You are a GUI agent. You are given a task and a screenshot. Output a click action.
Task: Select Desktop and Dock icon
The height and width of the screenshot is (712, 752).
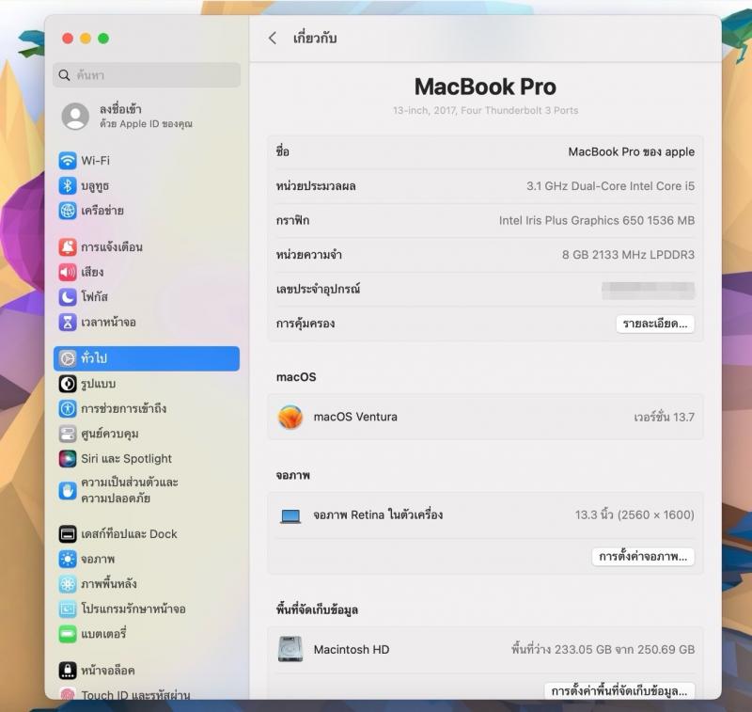pos(68,533)
